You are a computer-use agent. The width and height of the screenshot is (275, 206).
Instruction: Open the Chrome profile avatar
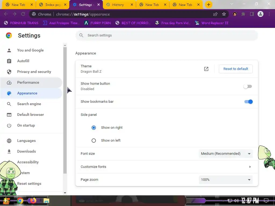(260, 14)
